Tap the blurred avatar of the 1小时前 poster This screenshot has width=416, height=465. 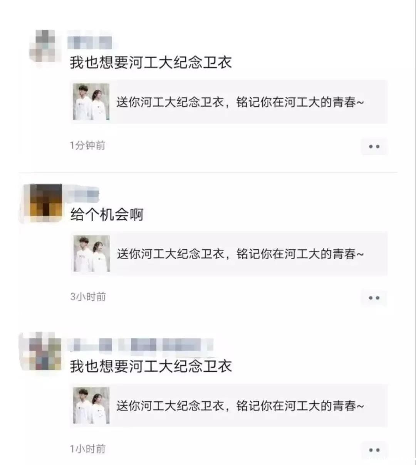pyautogui.click(x=42, y=351)
